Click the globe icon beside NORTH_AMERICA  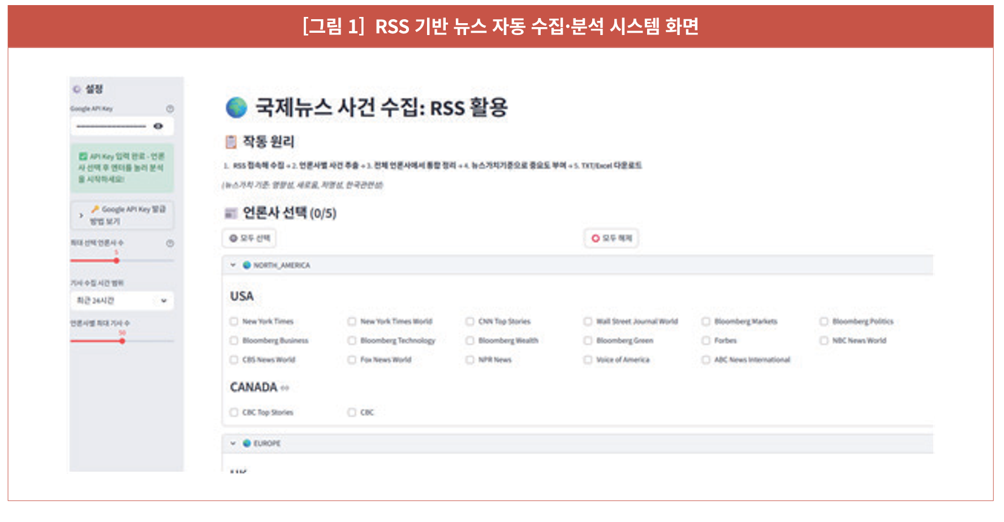point(247,265)
